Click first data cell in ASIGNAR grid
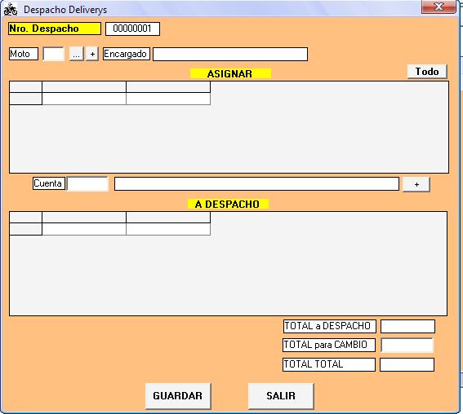Screen dimensions: 463x414 [x=84, y=99]
